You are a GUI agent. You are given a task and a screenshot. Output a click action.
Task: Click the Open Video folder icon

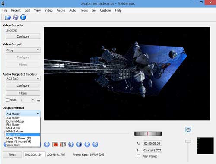8,17
